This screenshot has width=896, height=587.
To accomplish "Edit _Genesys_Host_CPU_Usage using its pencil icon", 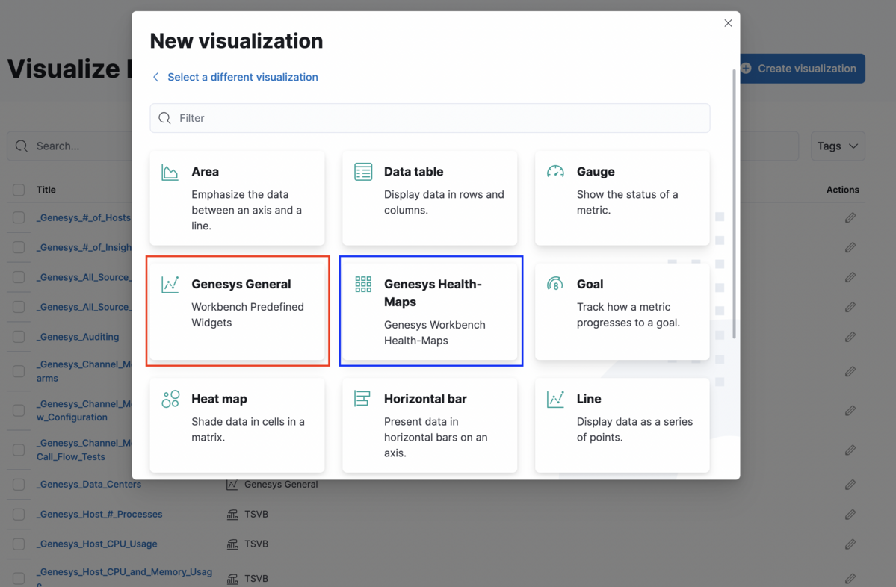I will click(x=850, y=544).
